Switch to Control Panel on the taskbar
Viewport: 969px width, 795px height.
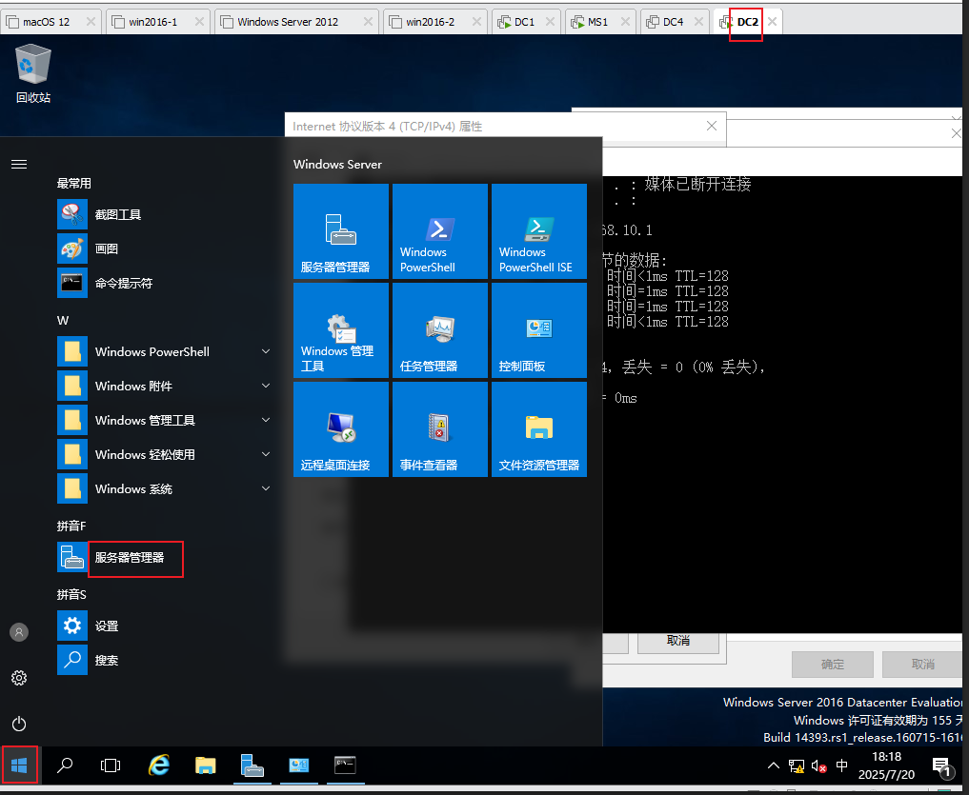point(299,765)
